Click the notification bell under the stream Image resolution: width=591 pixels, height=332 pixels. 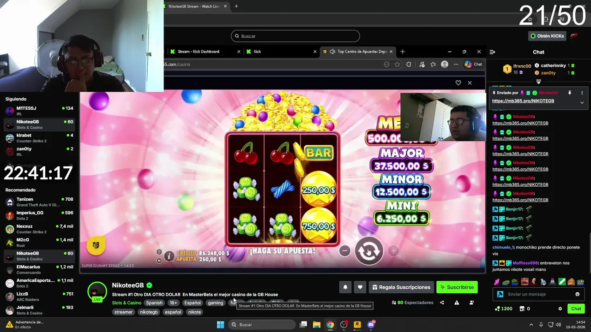point(345,287)
